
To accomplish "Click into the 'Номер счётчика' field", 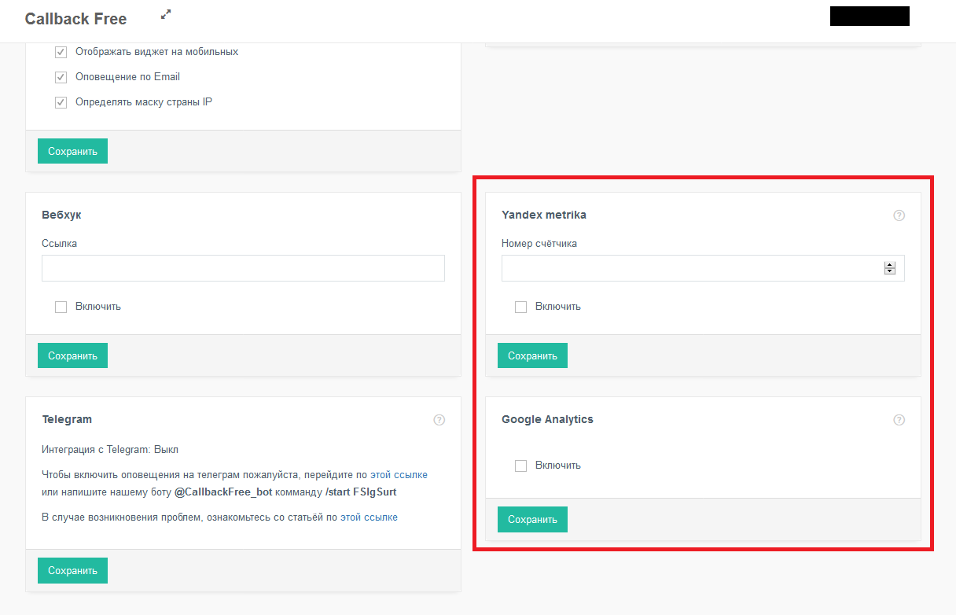I will point(692,268).
